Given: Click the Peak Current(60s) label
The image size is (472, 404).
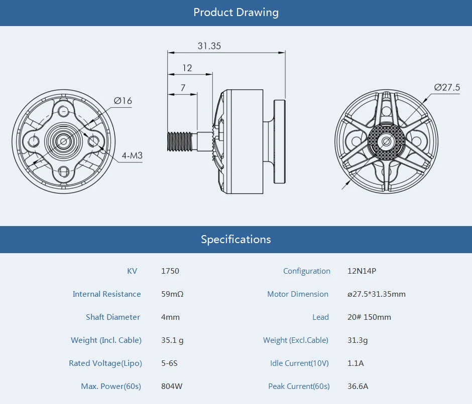Looking at the screenshot, I should click(299, 386).
